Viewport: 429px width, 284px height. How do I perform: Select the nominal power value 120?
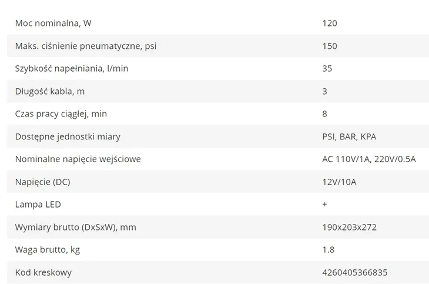[330, 24]
